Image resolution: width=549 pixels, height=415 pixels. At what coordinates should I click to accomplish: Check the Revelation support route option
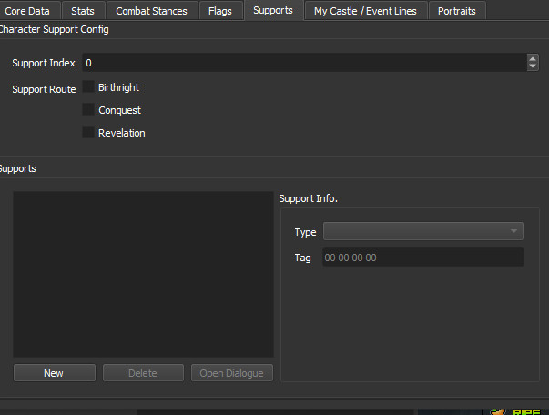point(88,133)
